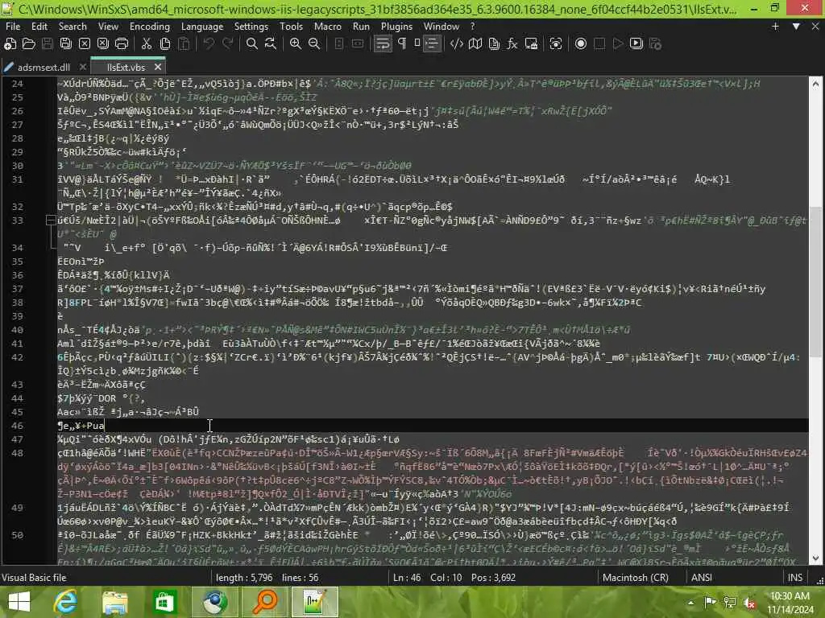Viewport: 825px width, 618px height.
Task: Start macro recording with the record icon
Action: (581, 44)
